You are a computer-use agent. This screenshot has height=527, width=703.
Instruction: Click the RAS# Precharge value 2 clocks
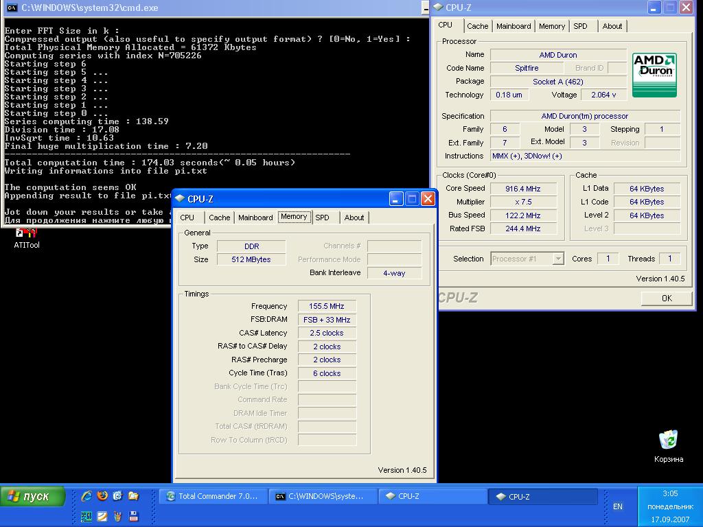tap(327, 360)
